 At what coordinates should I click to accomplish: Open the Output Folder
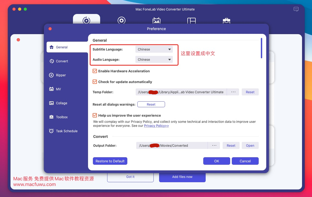coord(250,145)
